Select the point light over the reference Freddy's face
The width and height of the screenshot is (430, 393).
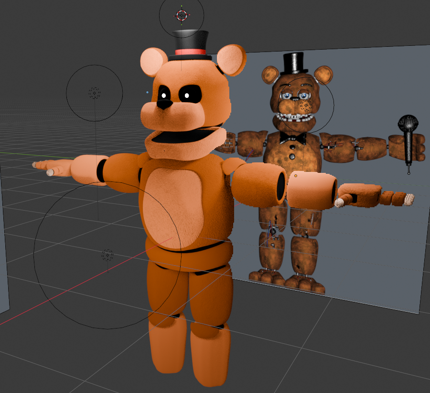click(306, 105)
